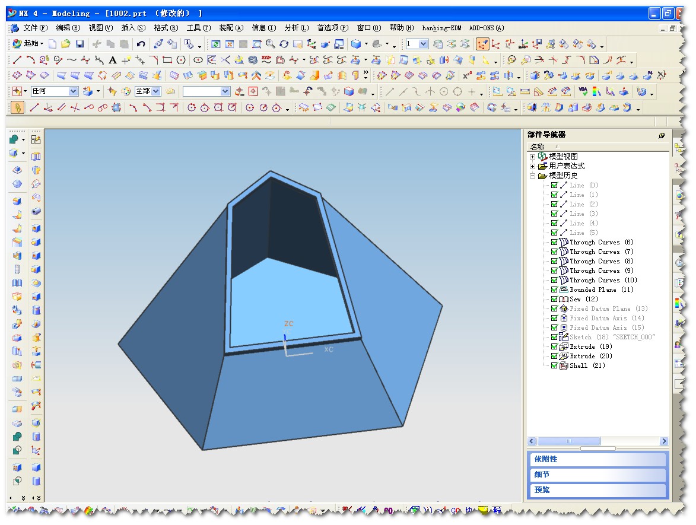Screen dimensions: 696x525
Task: Click the Expression x² icon
Action: tap(467, 76)
